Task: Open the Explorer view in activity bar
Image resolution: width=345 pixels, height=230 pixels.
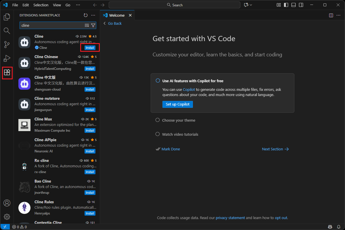Action: coord(7,17)
